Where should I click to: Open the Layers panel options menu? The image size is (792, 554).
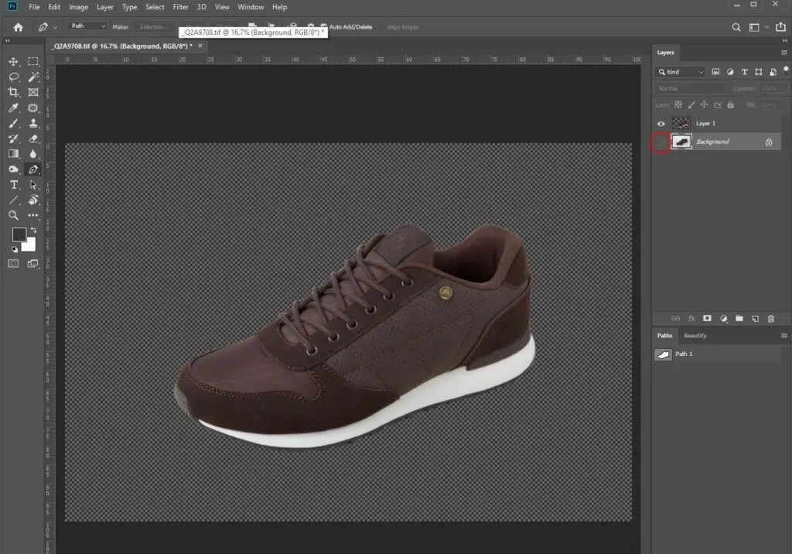[784, 53]
